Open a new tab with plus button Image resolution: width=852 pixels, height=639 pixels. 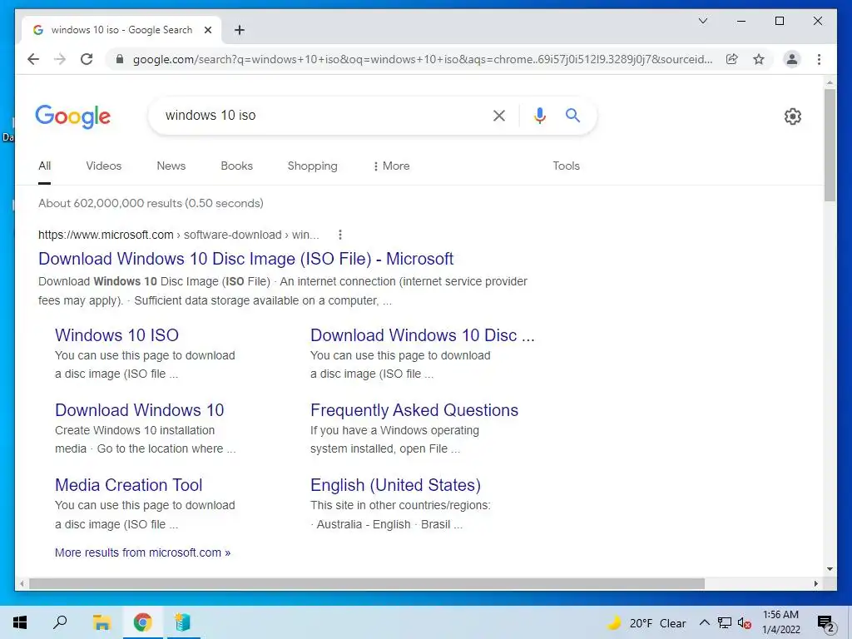click(239, 30)
